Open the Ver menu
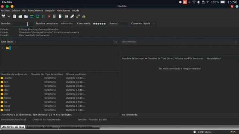 tap(24, 10)
